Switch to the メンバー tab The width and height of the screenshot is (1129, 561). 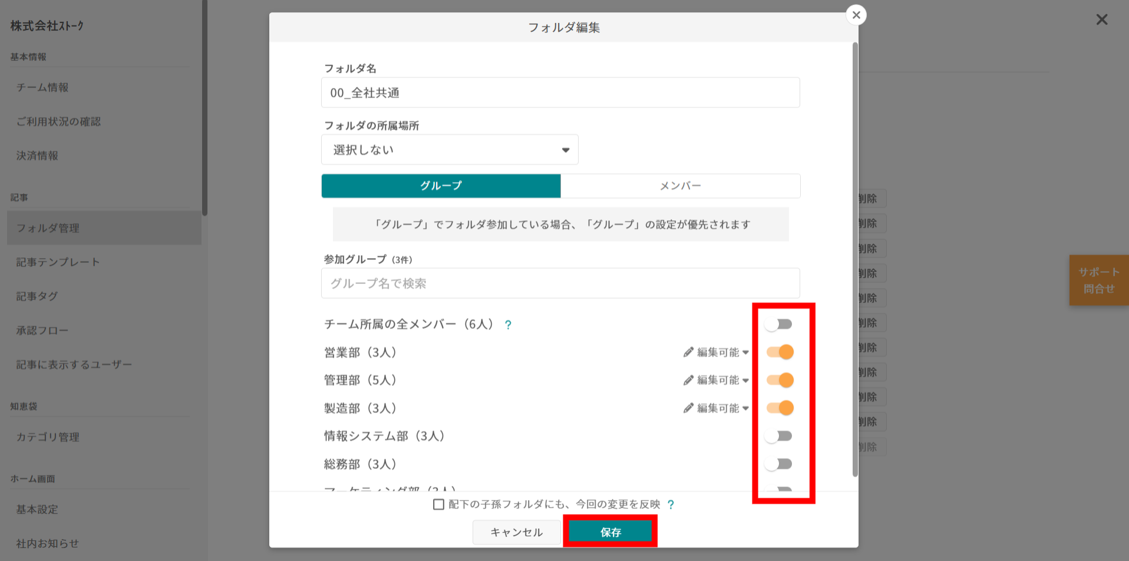pos(681,186)
